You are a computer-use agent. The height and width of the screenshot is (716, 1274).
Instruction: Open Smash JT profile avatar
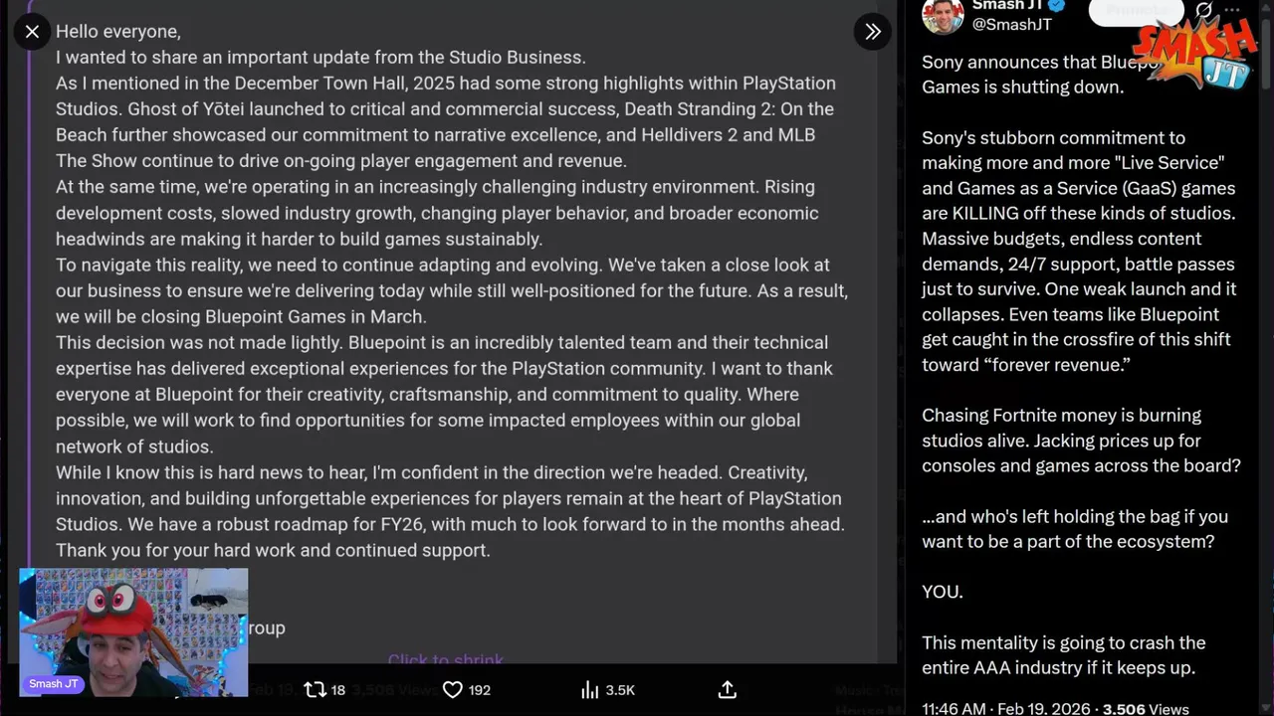click(943, 15)
